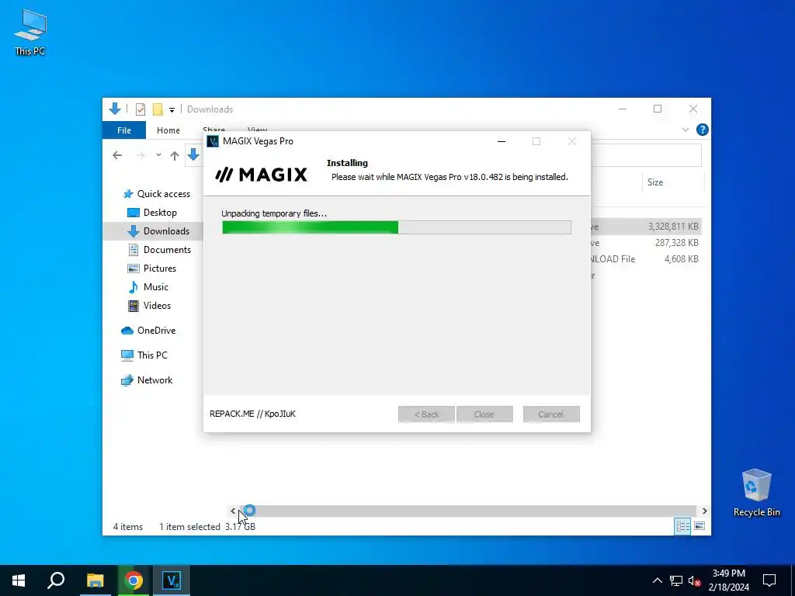Select Network in navigation pane
Viewport: 795px width, 596px height.
point(147,380)
